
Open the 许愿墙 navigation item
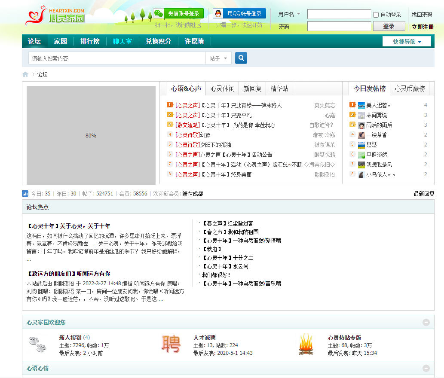[x=194, y=41]
